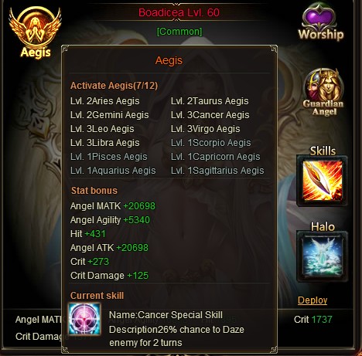Click the Boadicea Lvl. 60 title
This screenshot has height=356, width=362.
[179, 12]
